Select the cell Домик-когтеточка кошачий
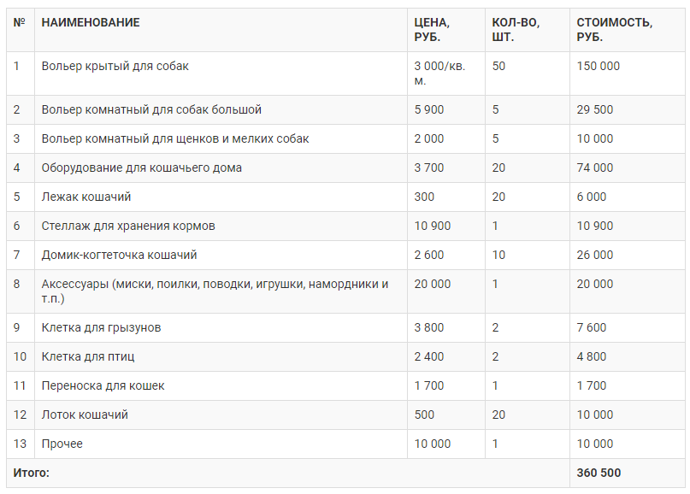This screenshot has height=494, width=690. click(x=221, y=255)
